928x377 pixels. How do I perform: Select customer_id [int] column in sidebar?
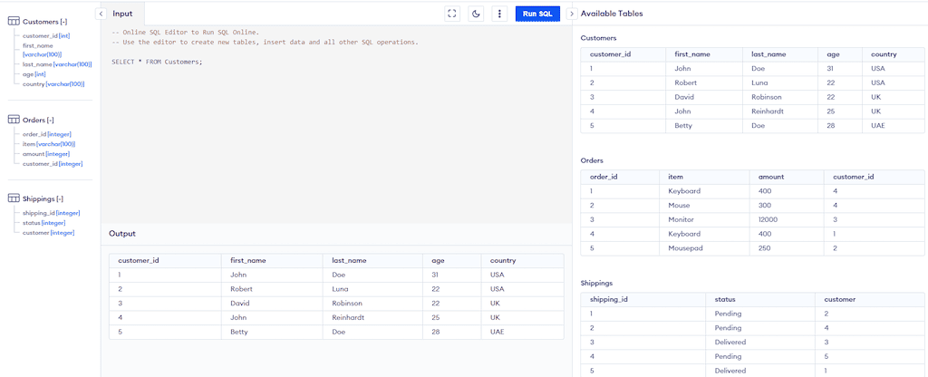46,36
